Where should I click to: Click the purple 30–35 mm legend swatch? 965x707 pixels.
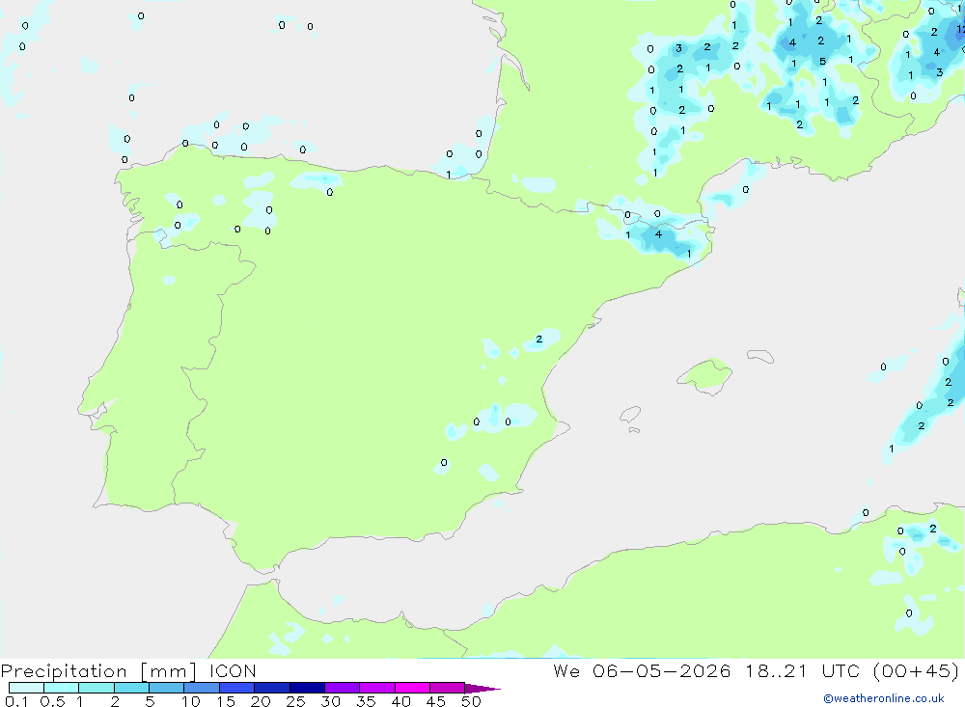click(x=342, y=688)
